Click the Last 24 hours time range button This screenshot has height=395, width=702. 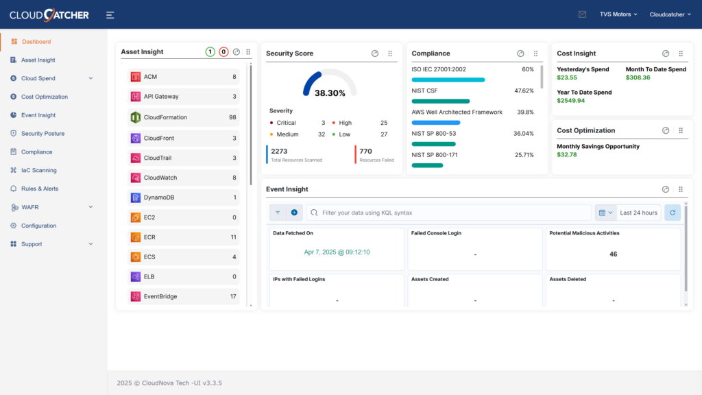638,213
